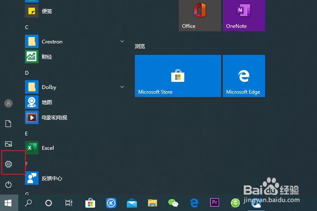Open the Office tile

(x=200, y=16)
